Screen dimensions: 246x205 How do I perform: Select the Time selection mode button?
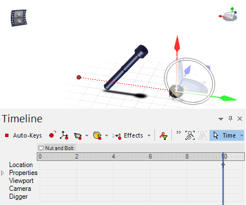tap(225, 135)
